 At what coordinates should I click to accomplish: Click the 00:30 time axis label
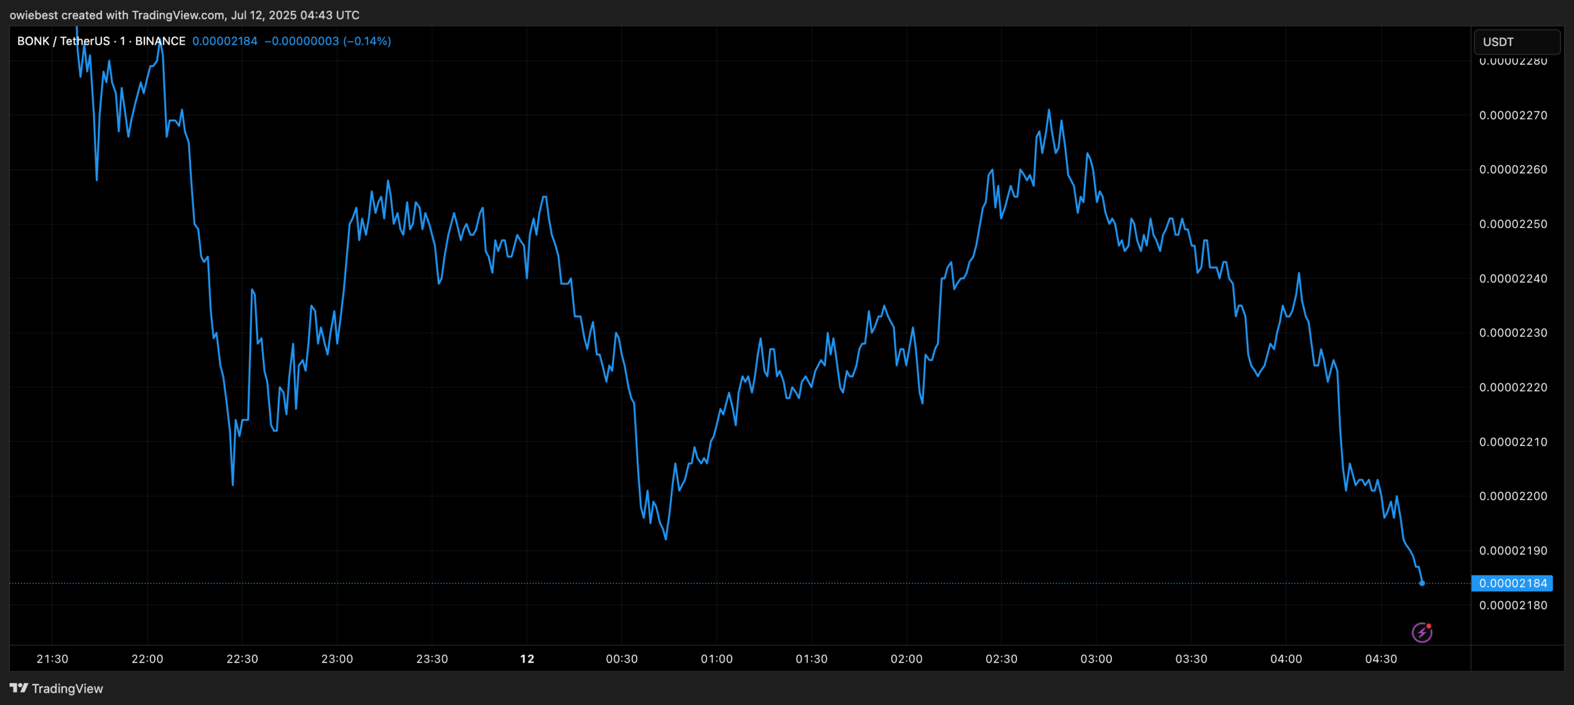click(622, 659)
